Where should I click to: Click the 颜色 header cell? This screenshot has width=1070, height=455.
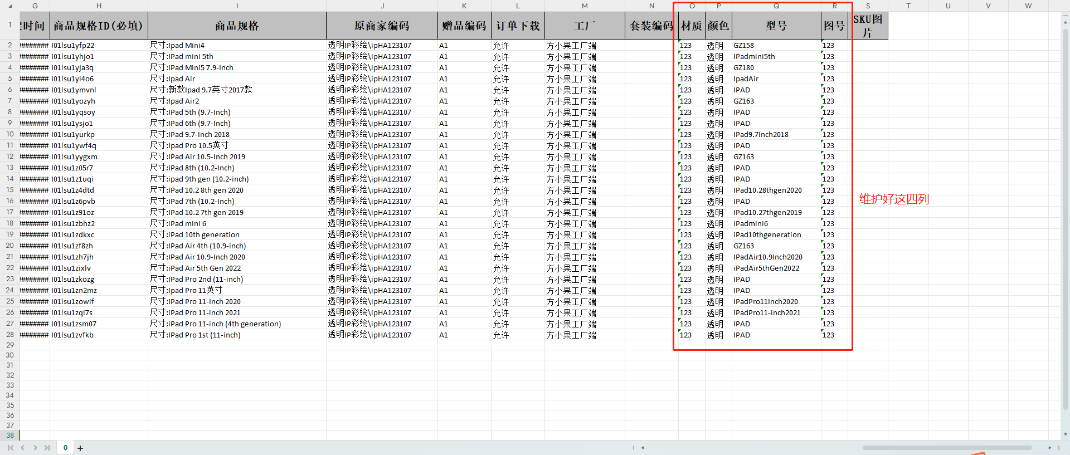718,26
